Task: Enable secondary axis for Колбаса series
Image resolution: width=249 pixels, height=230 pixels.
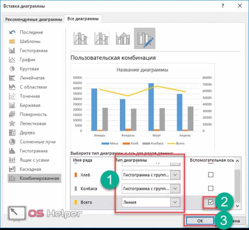Action: (x=210, y=189)
